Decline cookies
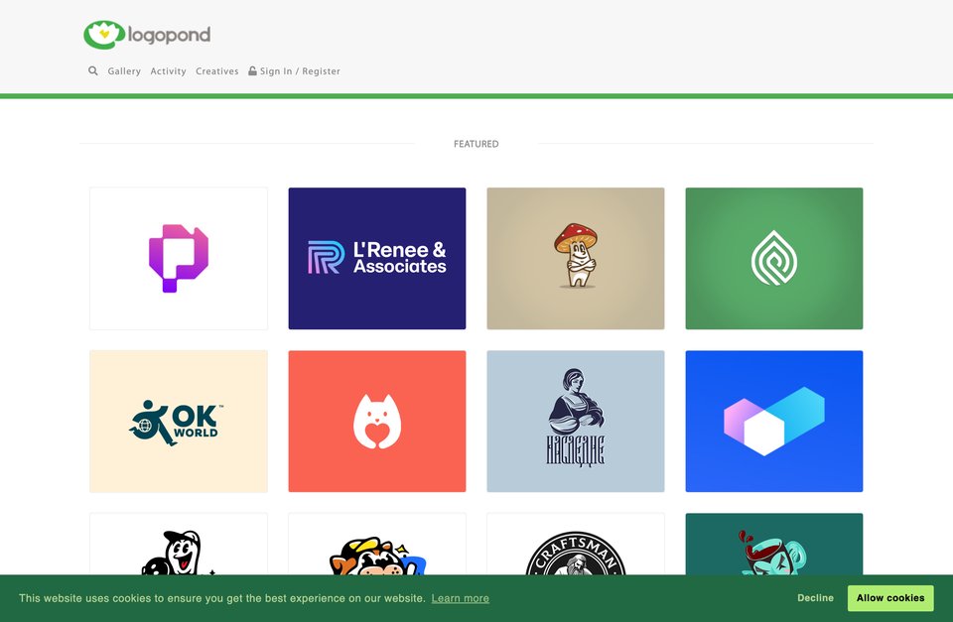Screen dimensions: 953x622 (816, 598)
